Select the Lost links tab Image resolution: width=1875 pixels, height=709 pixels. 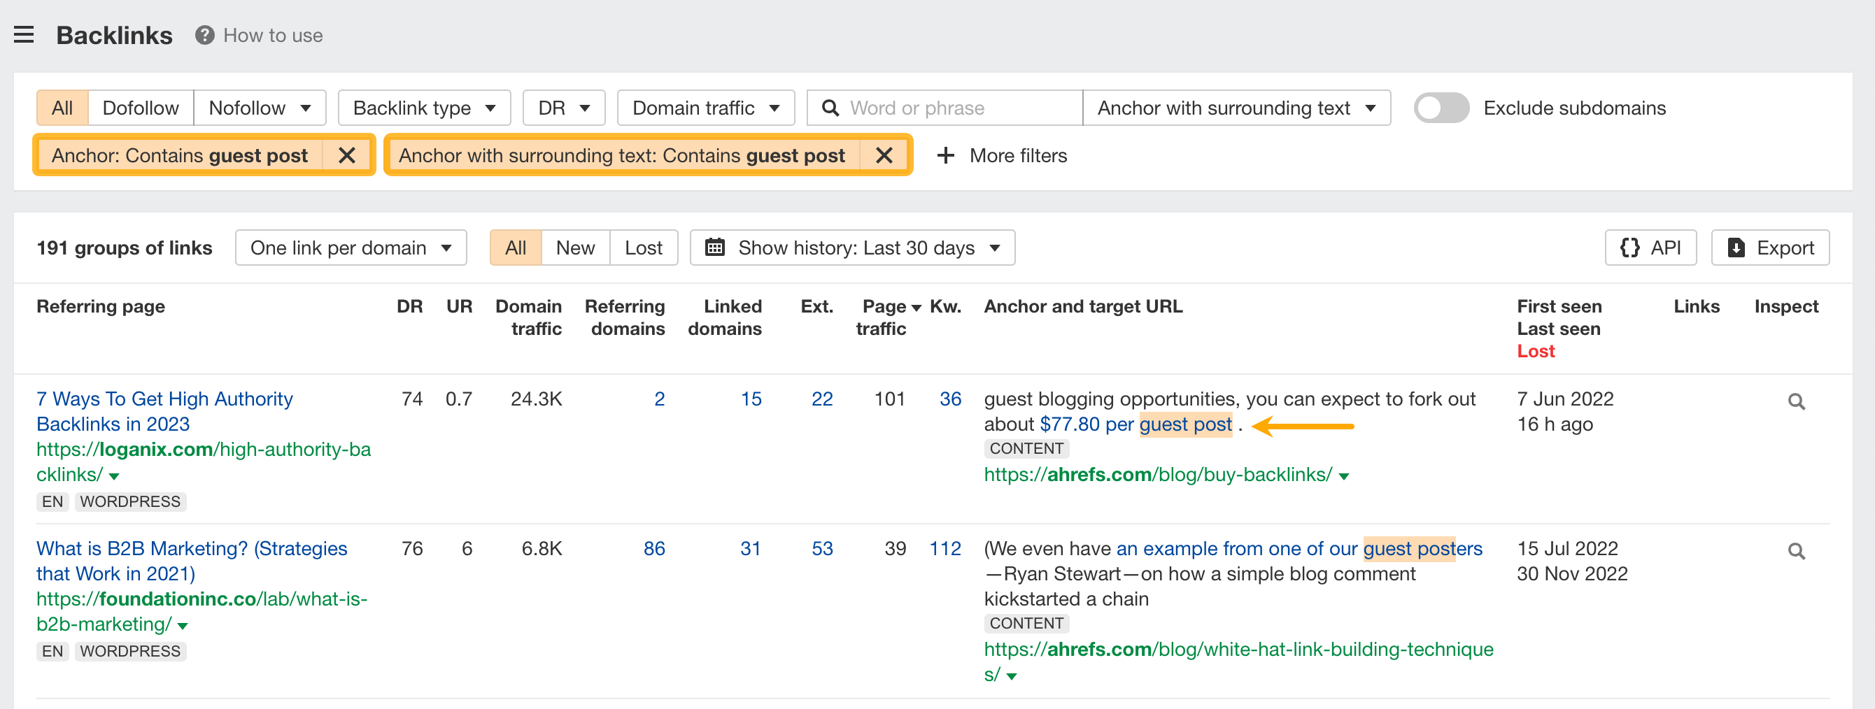(644, 248)
